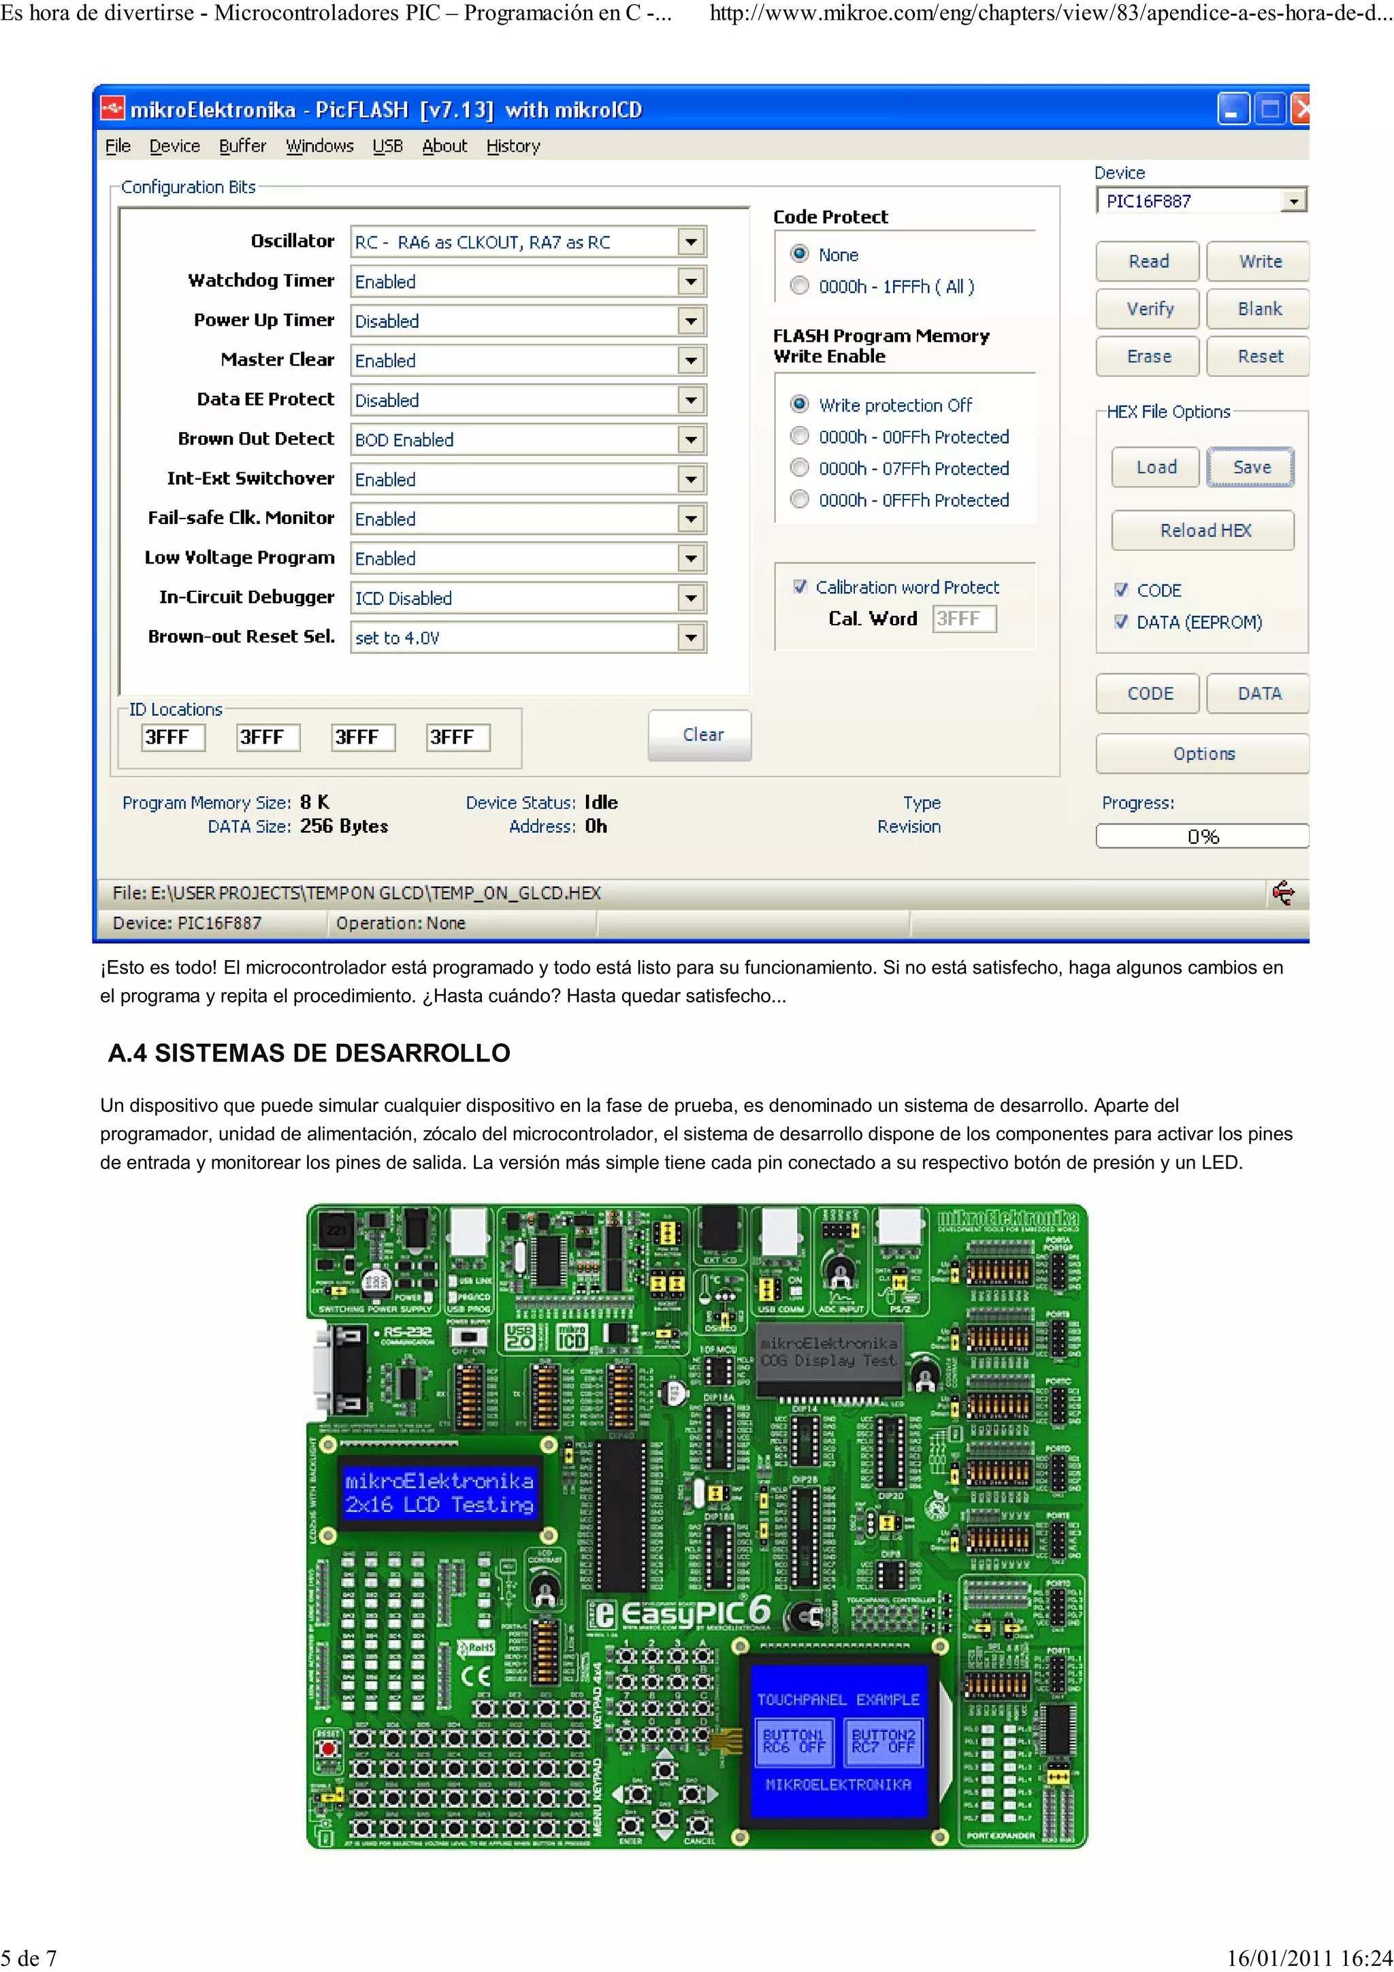
Task: Click 'Operation: None' status bar entry
Action: click(401, 923)
